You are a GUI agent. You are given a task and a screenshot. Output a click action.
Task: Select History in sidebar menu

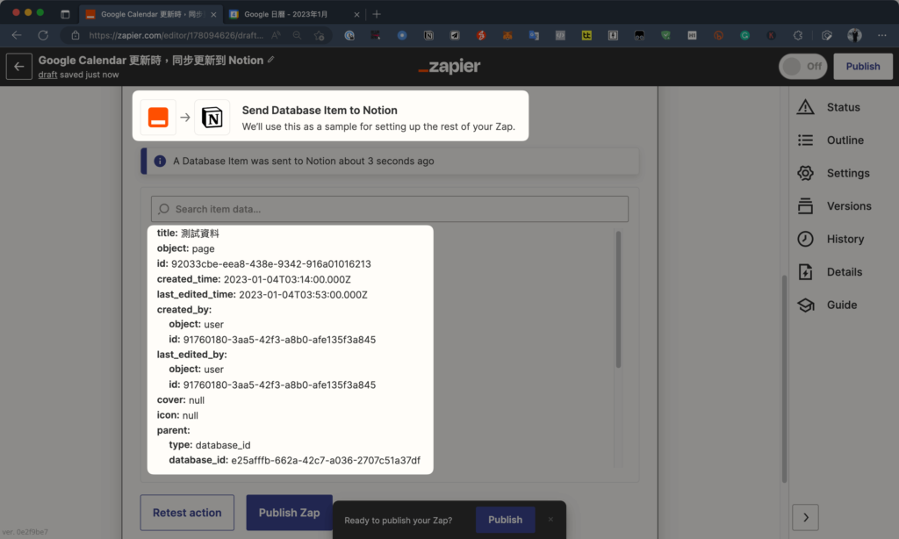(845, 239)
